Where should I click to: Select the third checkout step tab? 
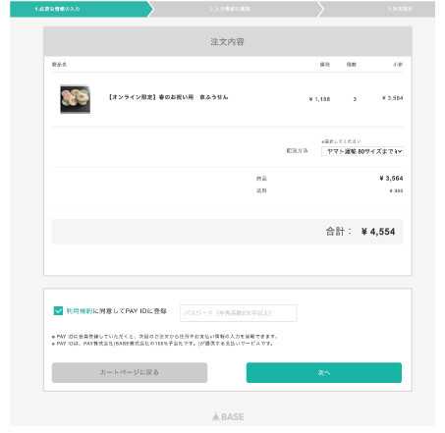[x=377, y=9]
